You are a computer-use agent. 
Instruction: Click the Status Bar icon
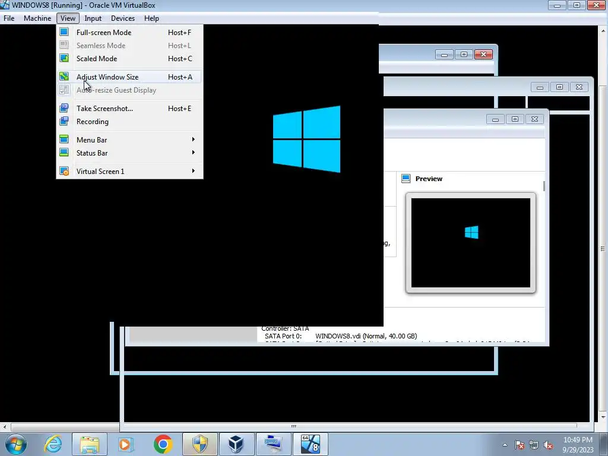pyautogui.click(x=64, y=153)
